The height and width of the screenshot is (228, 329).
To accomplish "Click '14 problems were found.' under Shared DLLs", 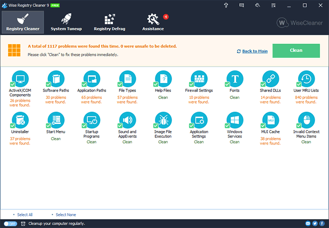I will 270,99.
